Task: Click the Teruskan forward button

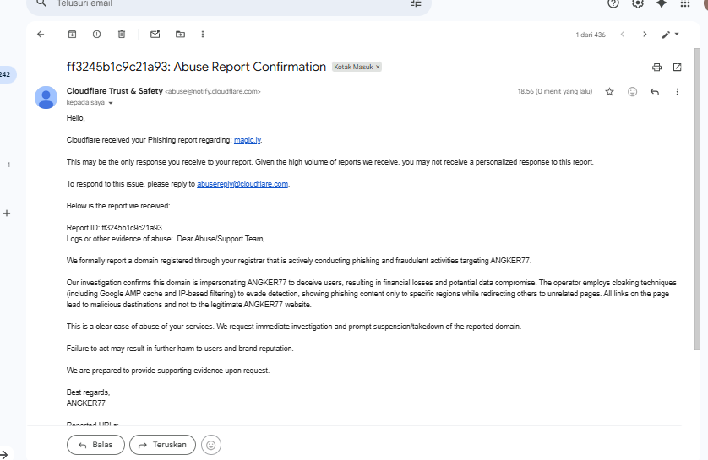Action: point(162,445)
